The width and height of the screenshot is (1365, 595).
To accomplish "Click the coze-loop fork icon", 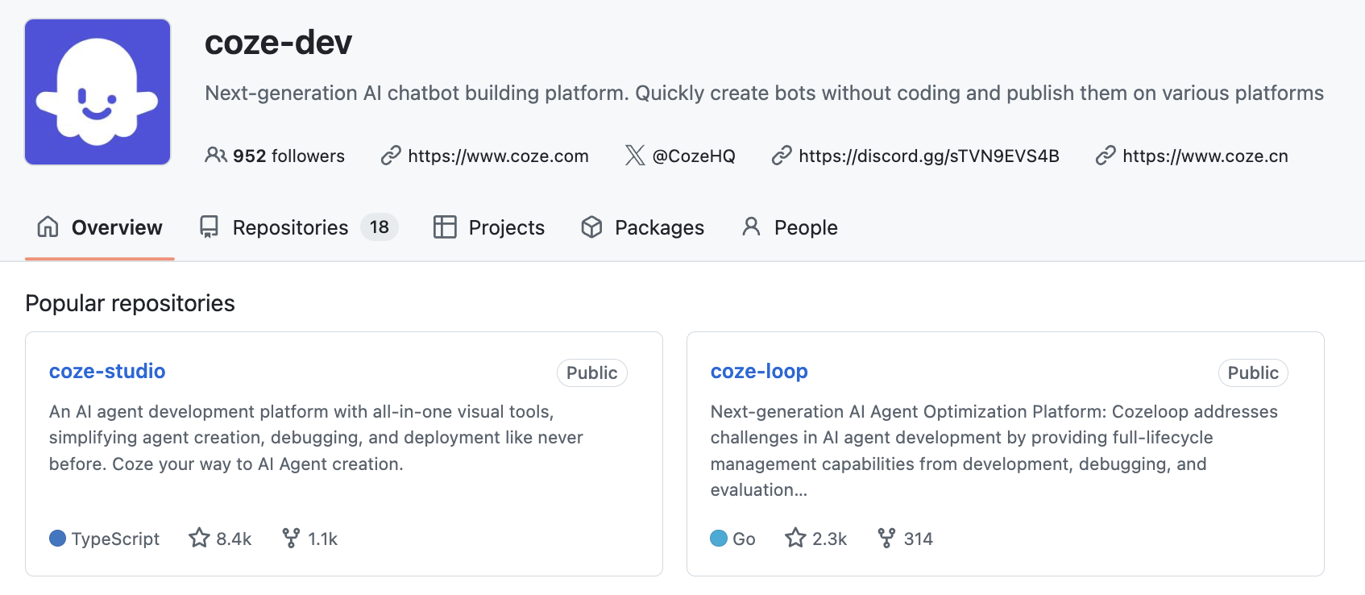I will click(886, 538).
